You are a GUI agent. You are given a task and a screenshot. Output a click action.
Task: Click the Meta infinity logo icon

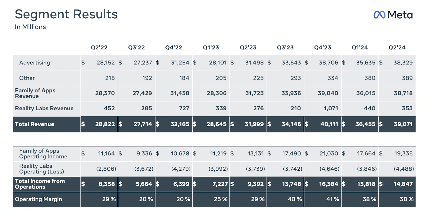[379, 15]
